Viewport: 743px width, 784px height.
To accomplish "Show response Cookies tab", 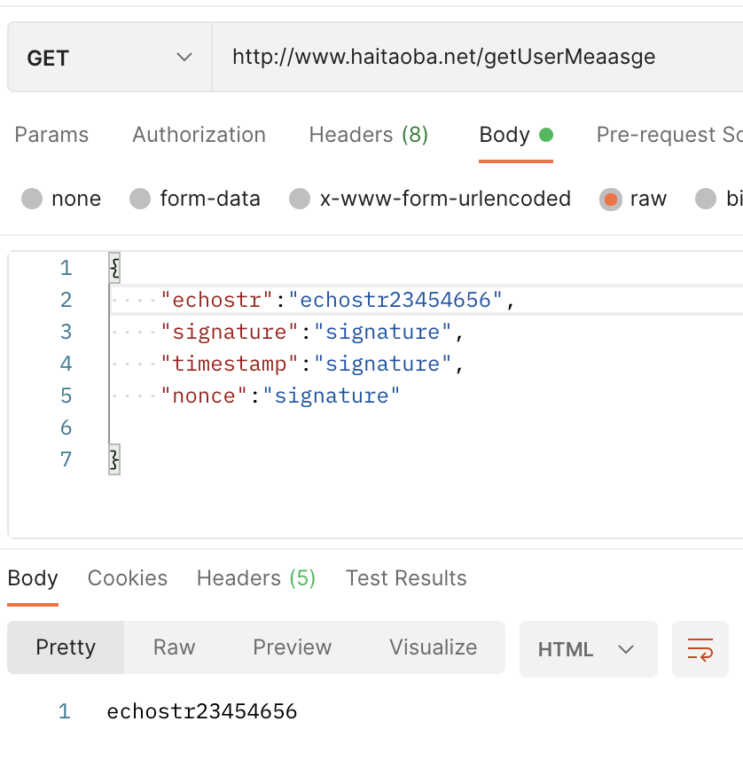I will (128, 578).
